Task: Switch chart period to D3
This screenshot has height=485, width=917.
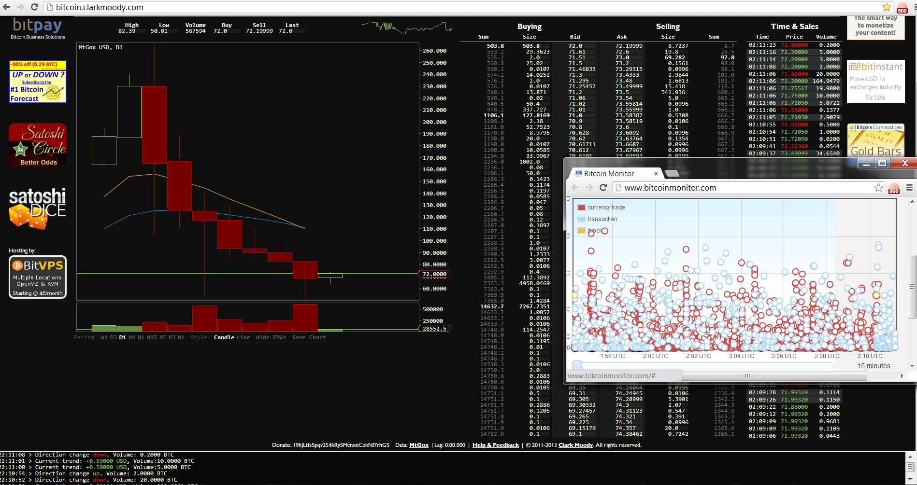Action: (x=114, y=338)
